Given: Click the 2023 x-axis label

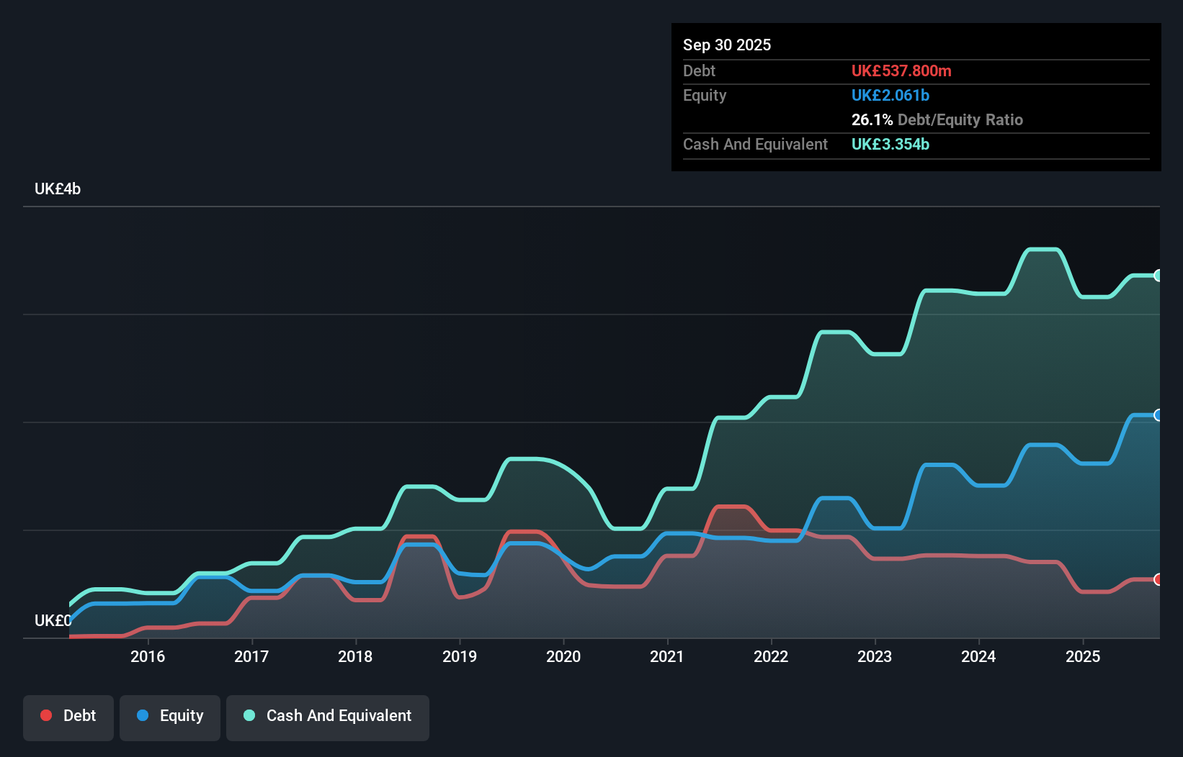Looking at the screenshot, I should (875, 656).
